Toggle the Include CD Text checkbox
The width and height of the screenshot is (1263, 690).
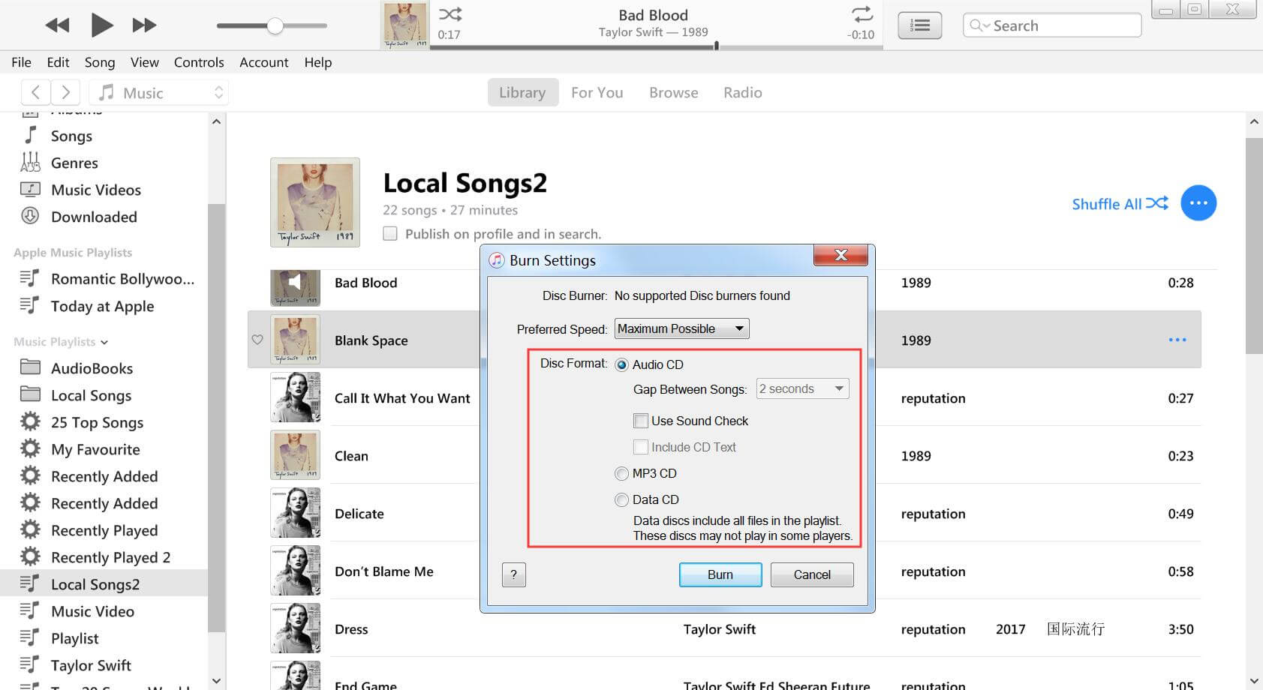[x=641, y=447]
